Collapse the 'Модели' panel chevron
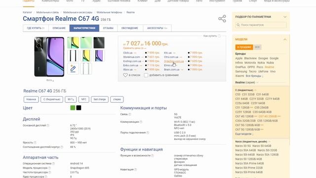 click(285, 40)
